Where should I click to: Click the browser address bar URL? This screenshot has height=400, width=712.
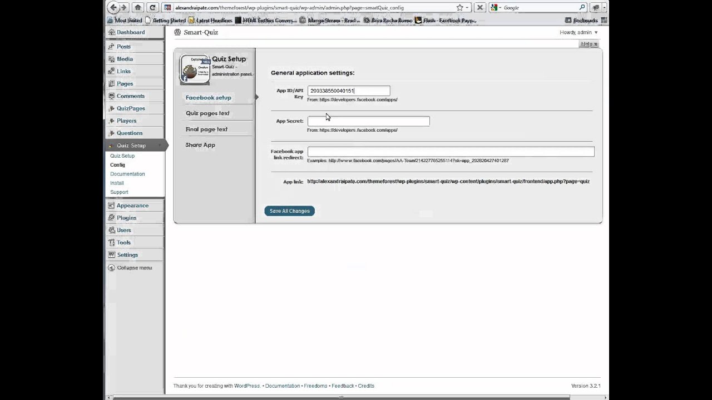[x=289, y=8]
